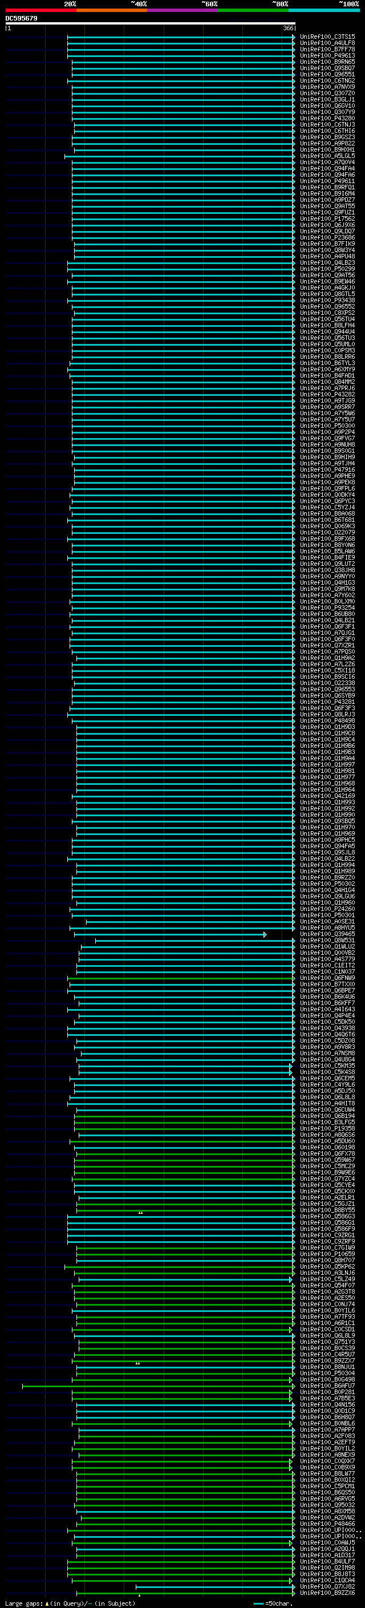
Task: Select the UniRef100_A4PU48 label
Action: [x=327, y=257]
